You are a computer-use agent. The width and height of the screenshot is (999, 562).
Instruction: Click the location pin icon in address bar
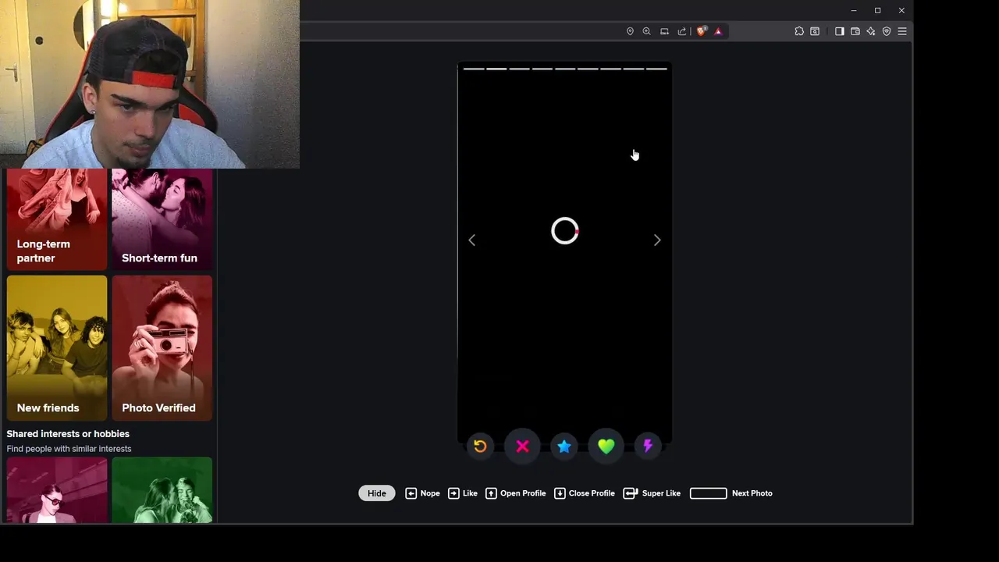coord(630,31)
